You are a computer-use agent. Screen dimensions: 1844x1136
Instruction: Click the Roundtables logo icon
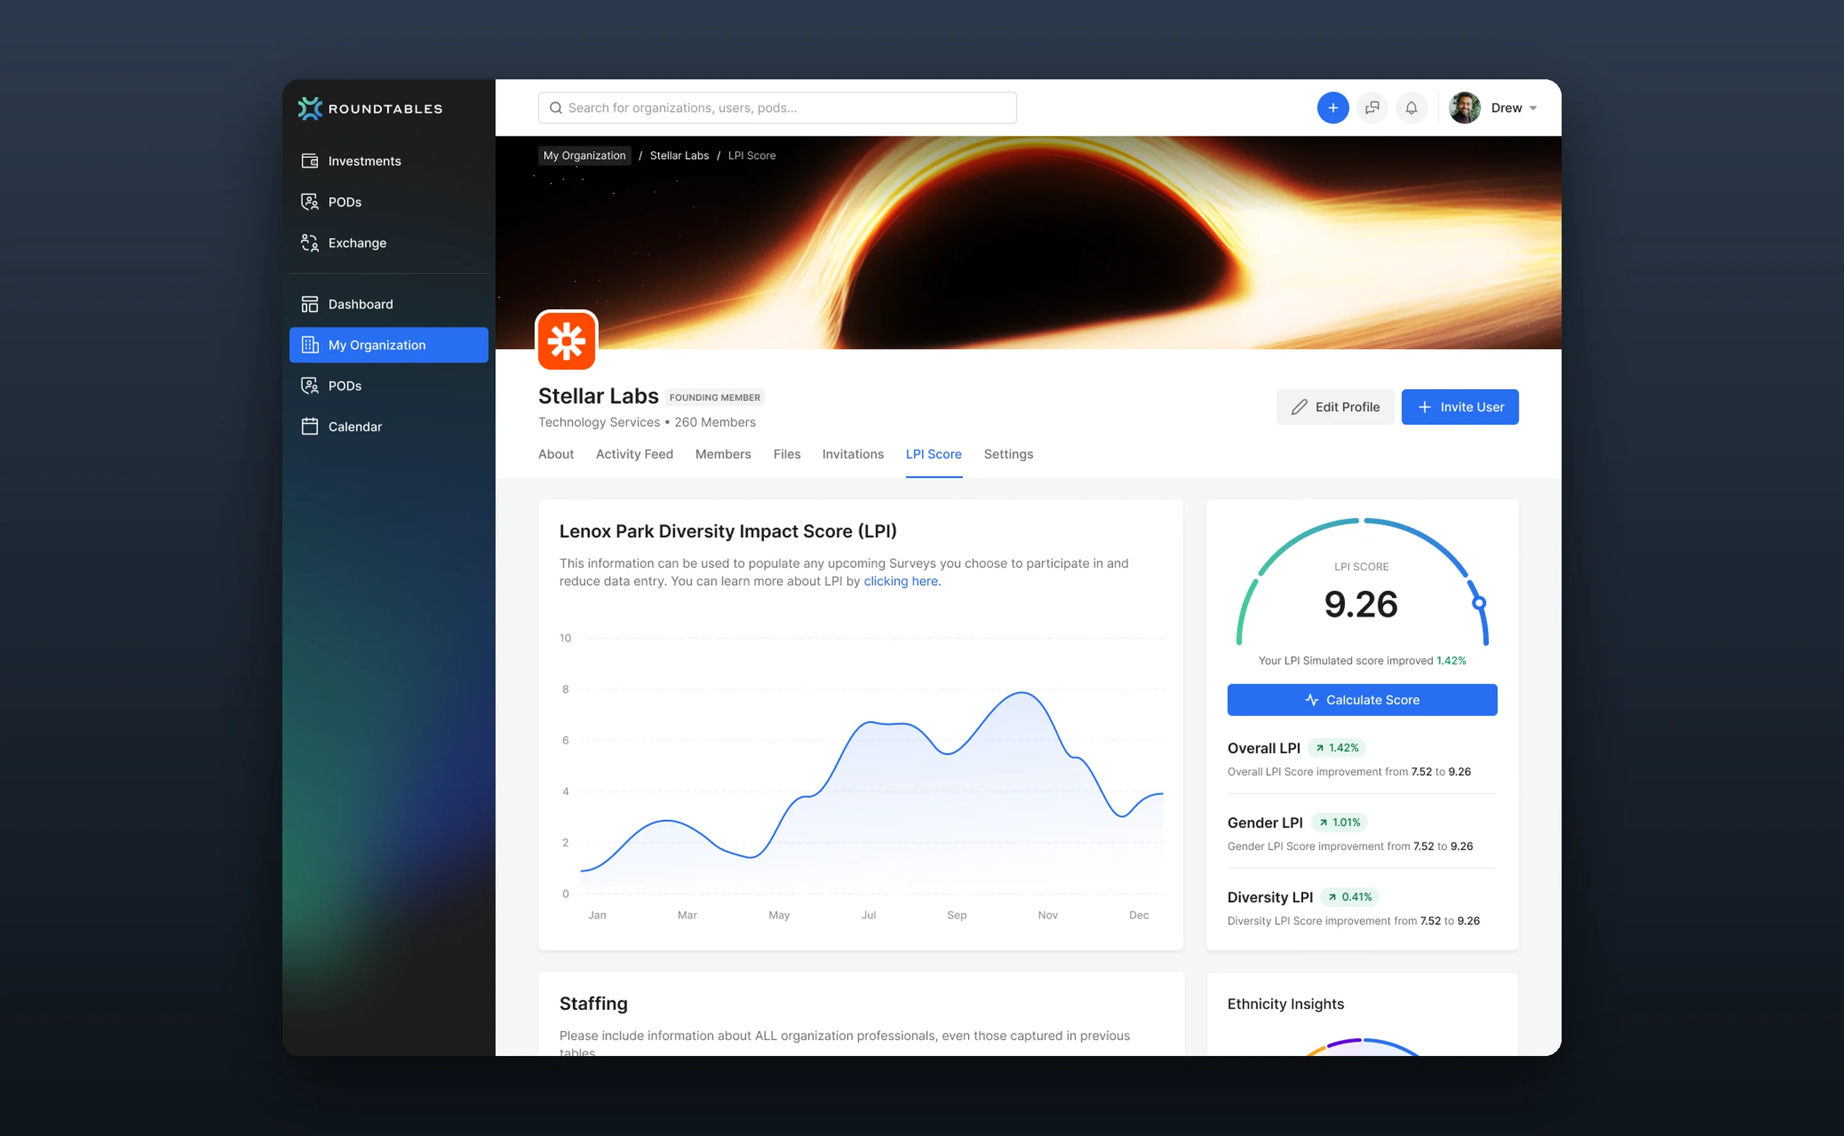coord(310,108)
